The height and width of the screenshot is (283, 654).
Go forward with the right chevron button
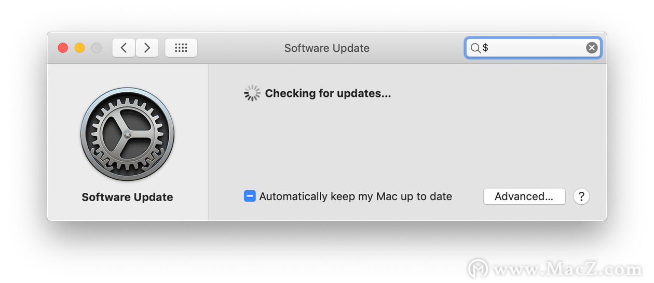click(147, 48)
